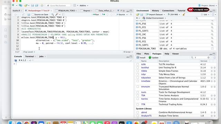Viewport: 221px width, 124px height.
Task: Save workspace in Environment pane
Action: (x=142, y=14)
